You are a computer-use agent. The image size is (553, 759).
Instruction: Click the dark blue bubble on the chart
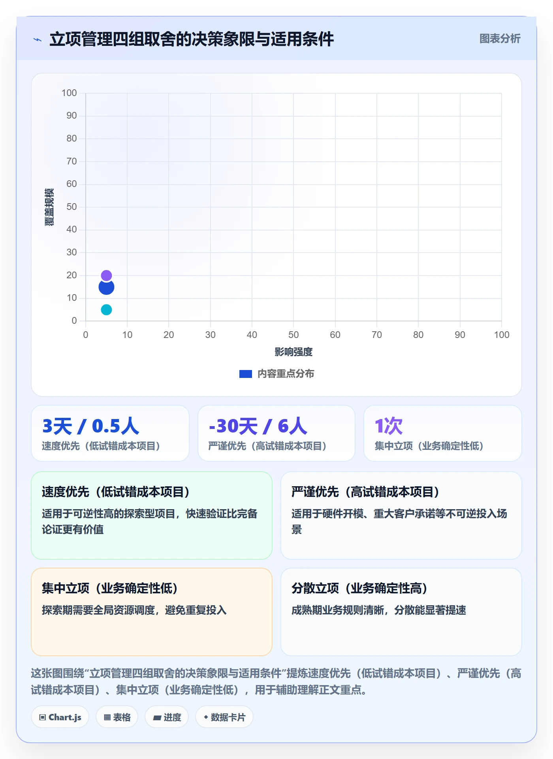[x=106, y=287]
